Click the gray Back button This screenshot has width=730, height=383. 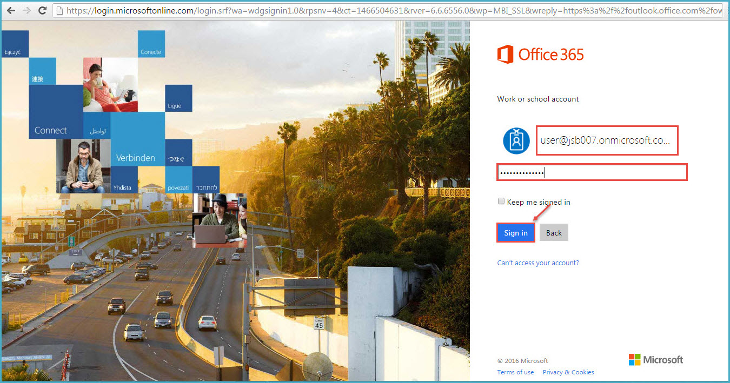pyautogui.click(x=554, y=233)
